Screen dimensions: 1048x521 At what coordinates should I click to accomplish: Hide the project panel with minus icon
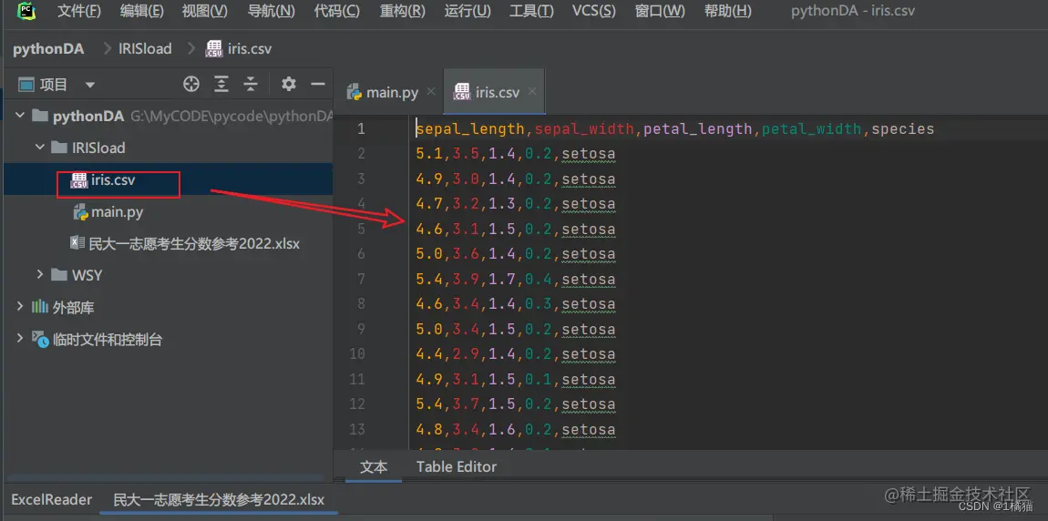point(318,84)
